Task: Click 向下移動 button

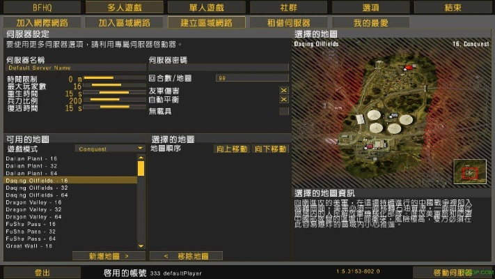Action: (271, 149)
